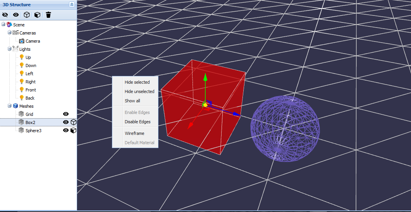Select the Box2 mesh row

click(x=38, y=122)
